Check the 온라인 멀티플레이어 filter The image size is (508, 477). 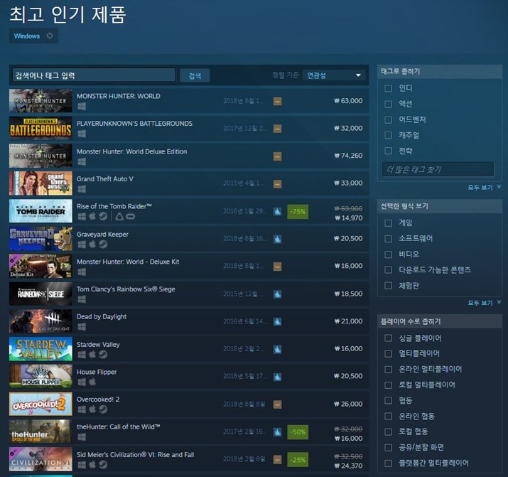(388, 370)
